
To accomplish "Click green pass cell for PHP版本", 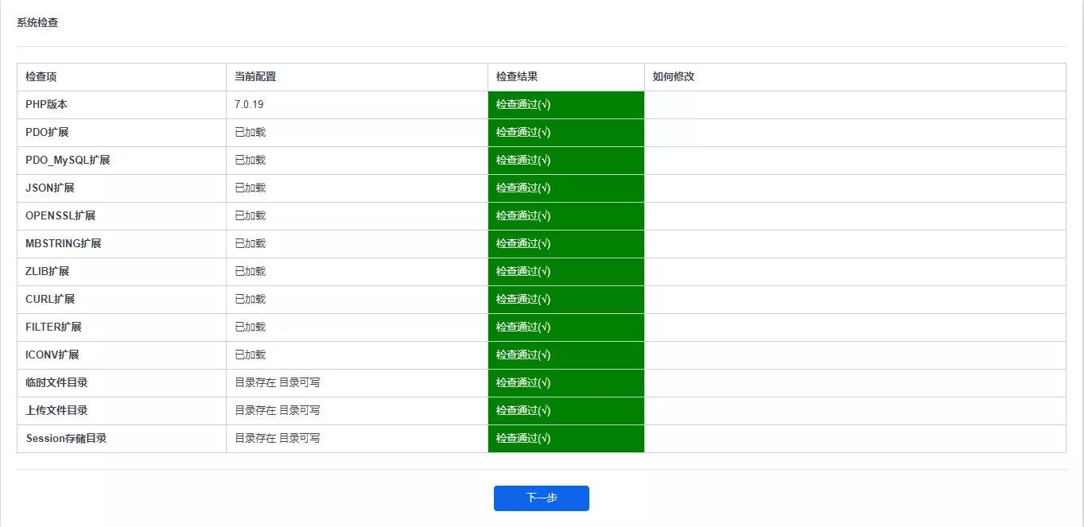I will pos(565,105).
